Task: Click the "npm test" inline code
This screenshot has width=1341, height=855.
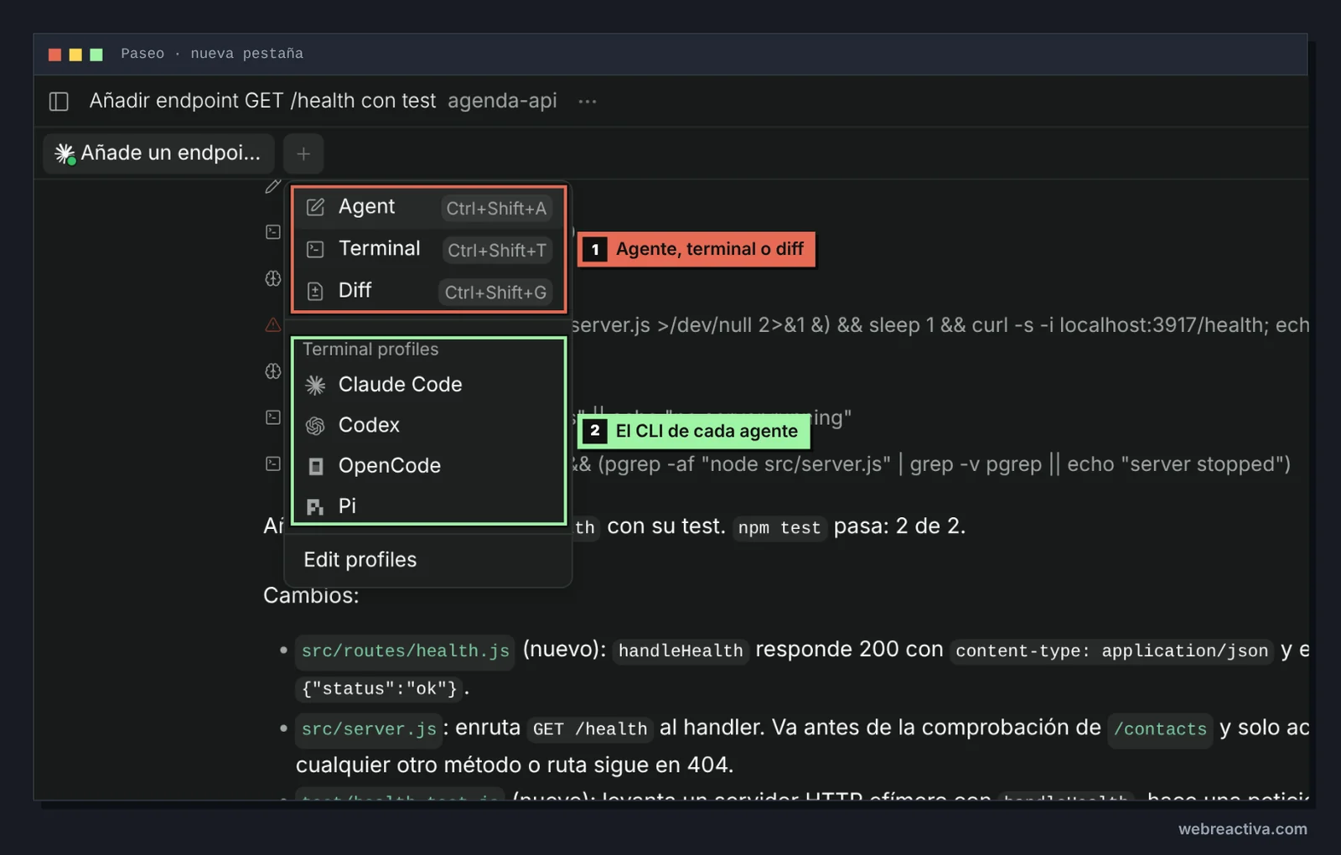Action: (x=779, y=527)
